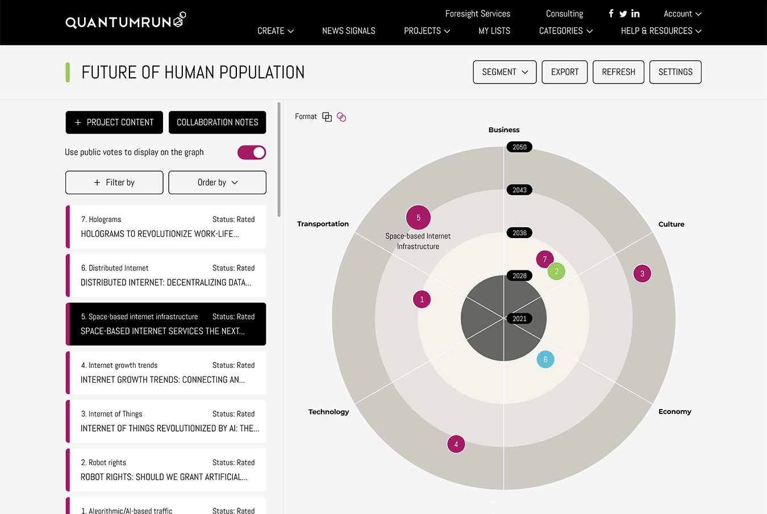Image resolution: width=767 pixels, height=514 pixels.
Task: Open the LinkedIn social icon
Action: point(635,14)
